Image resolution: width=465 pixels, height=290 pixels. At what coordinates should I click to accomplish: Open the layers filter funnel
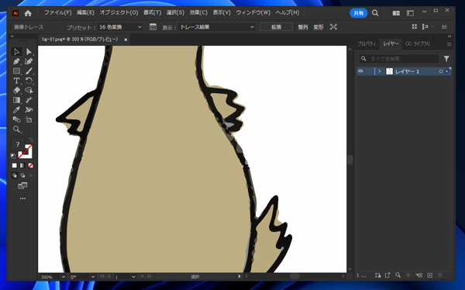(x=446, y=59)
